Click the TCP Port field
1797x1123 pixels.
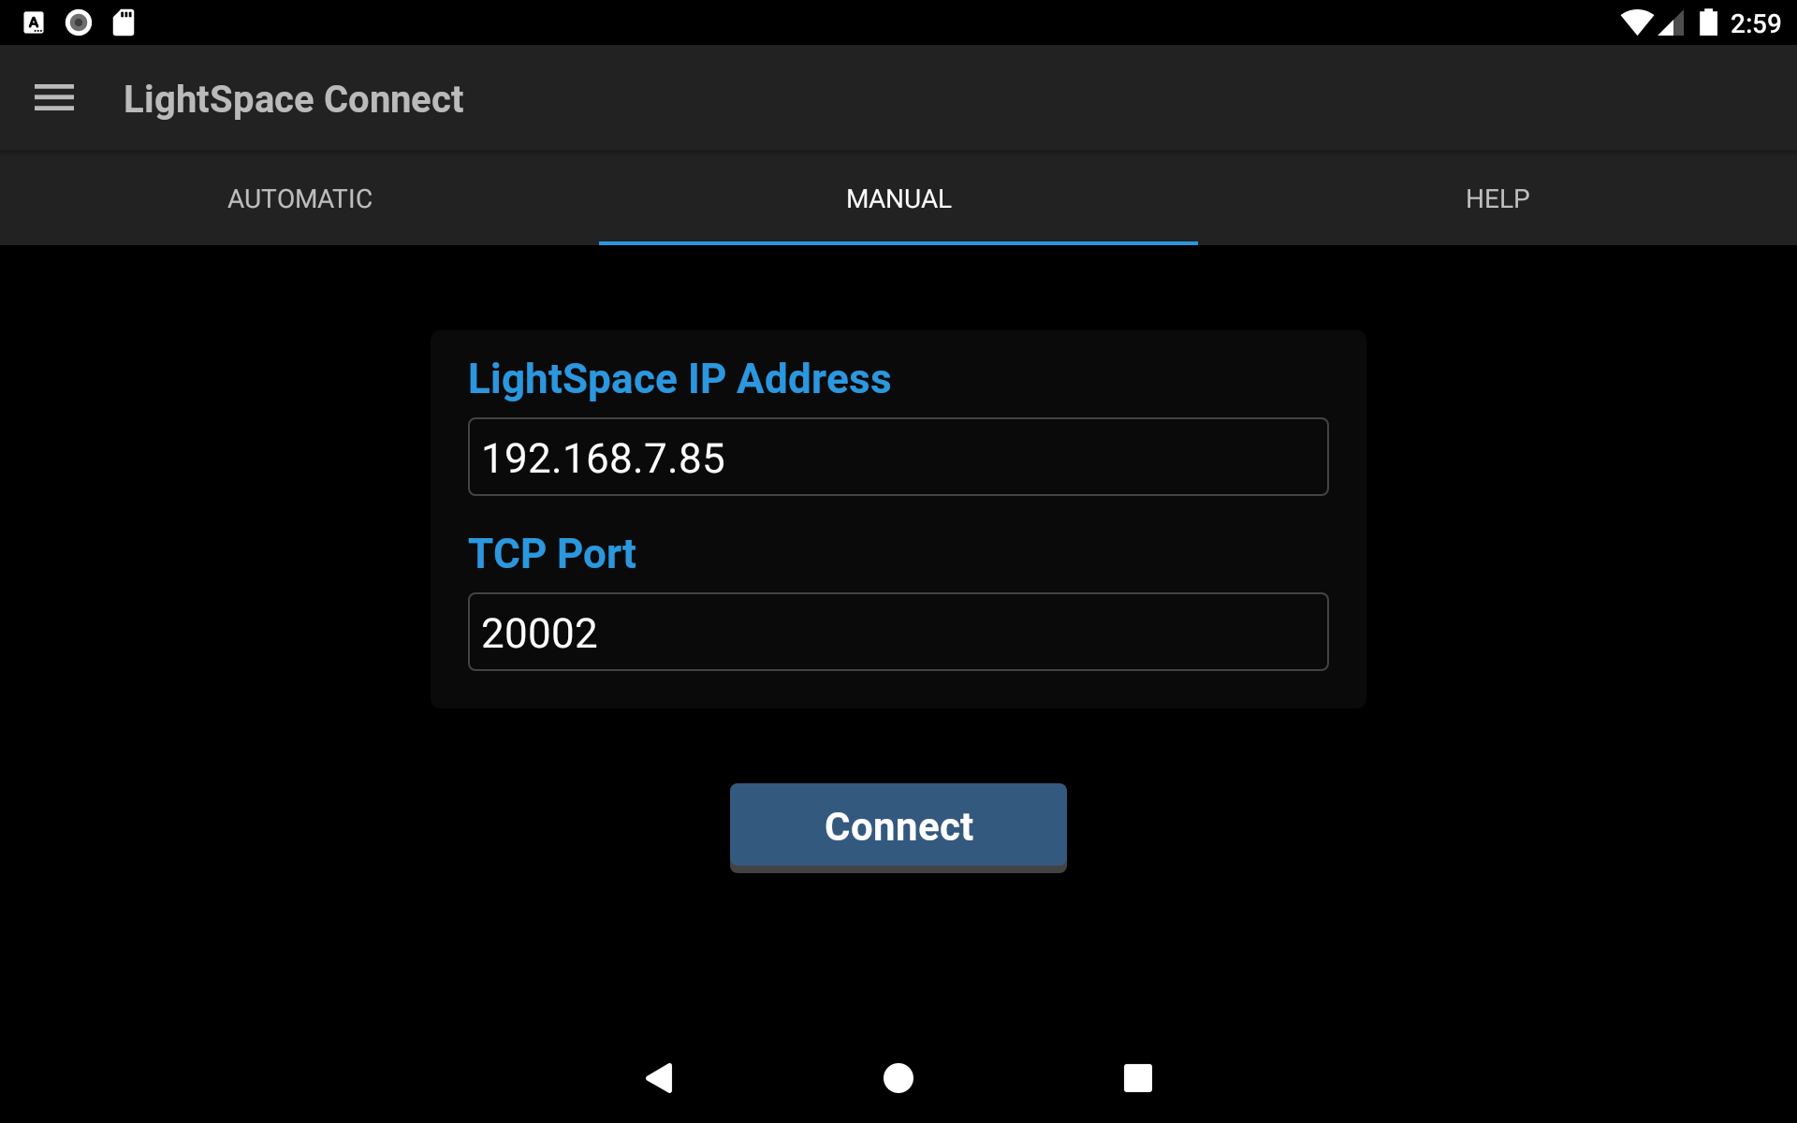tap(898, 632)
